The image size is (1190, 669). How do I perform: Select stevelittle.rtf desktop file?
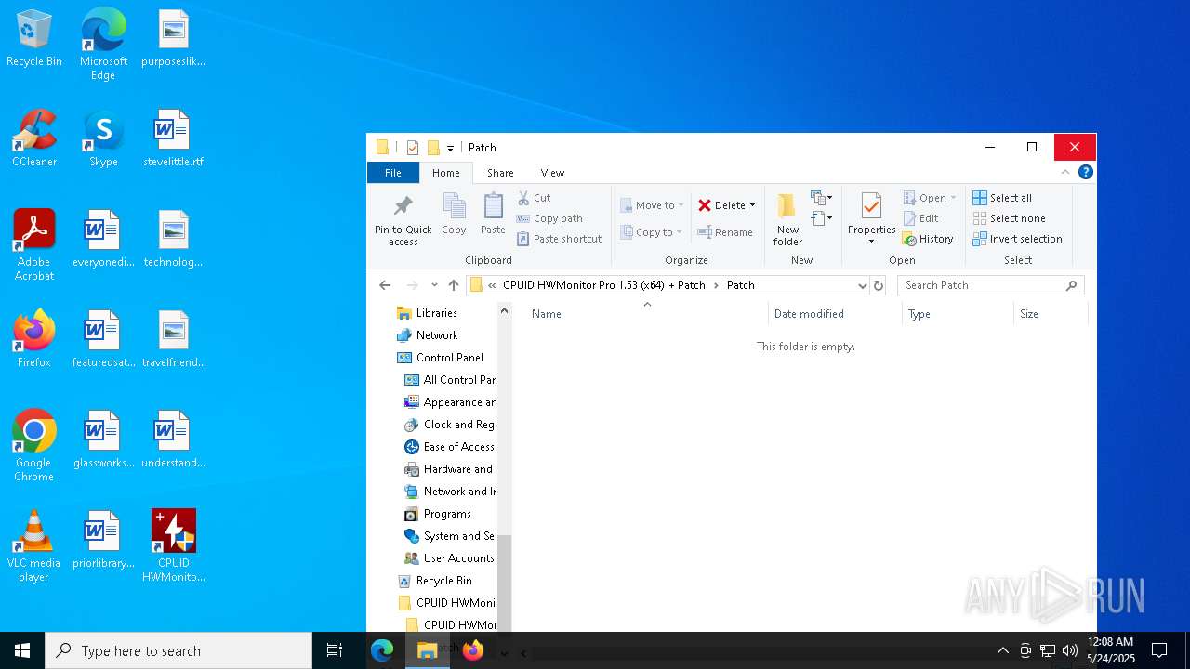click(x=173, y=138)
